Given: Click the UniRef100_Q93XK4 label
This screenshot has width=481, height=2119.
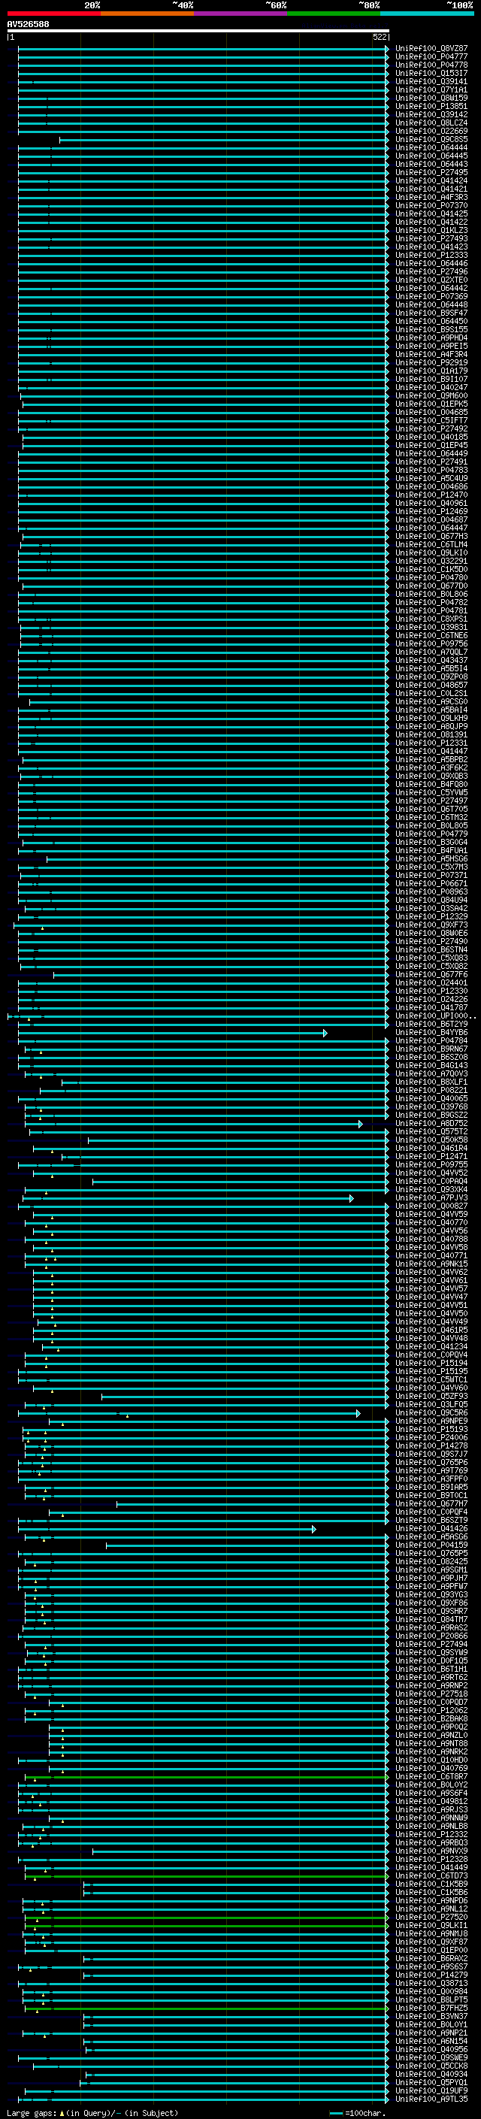Looking at the screenshot, I should tap(431, 1189).
